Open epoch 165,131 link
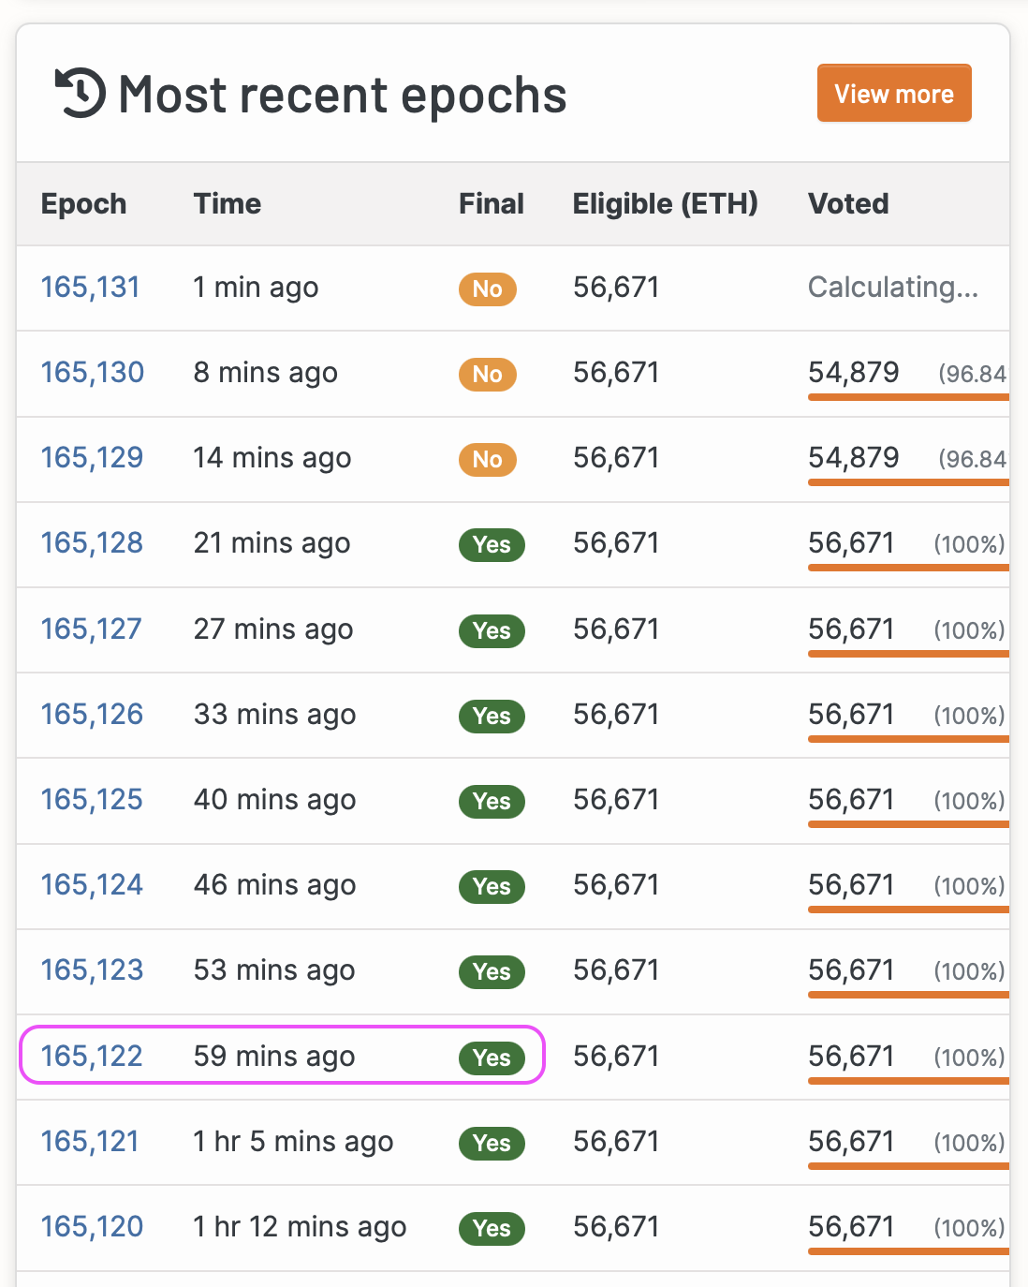The image size is (1028, 1287). coord(91,288)
